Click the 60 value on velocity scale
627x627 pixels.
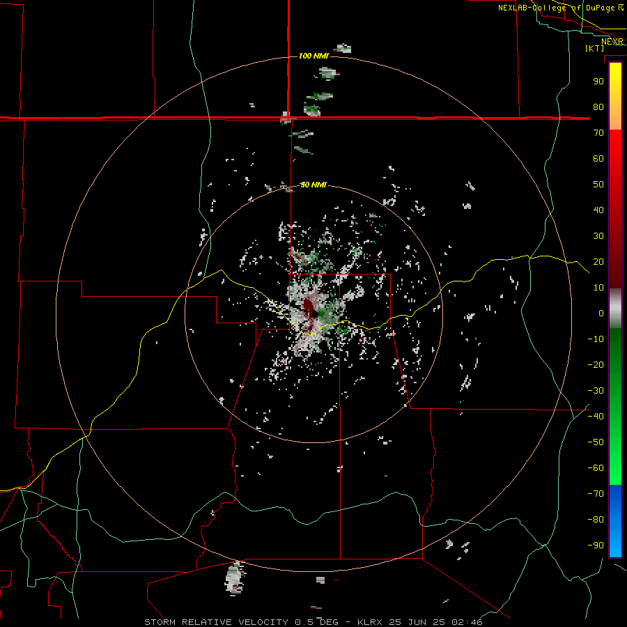[598, 158]
